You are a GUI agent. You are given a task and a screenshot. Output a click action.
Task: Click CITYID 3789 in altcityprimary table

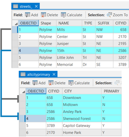[54, 126]
